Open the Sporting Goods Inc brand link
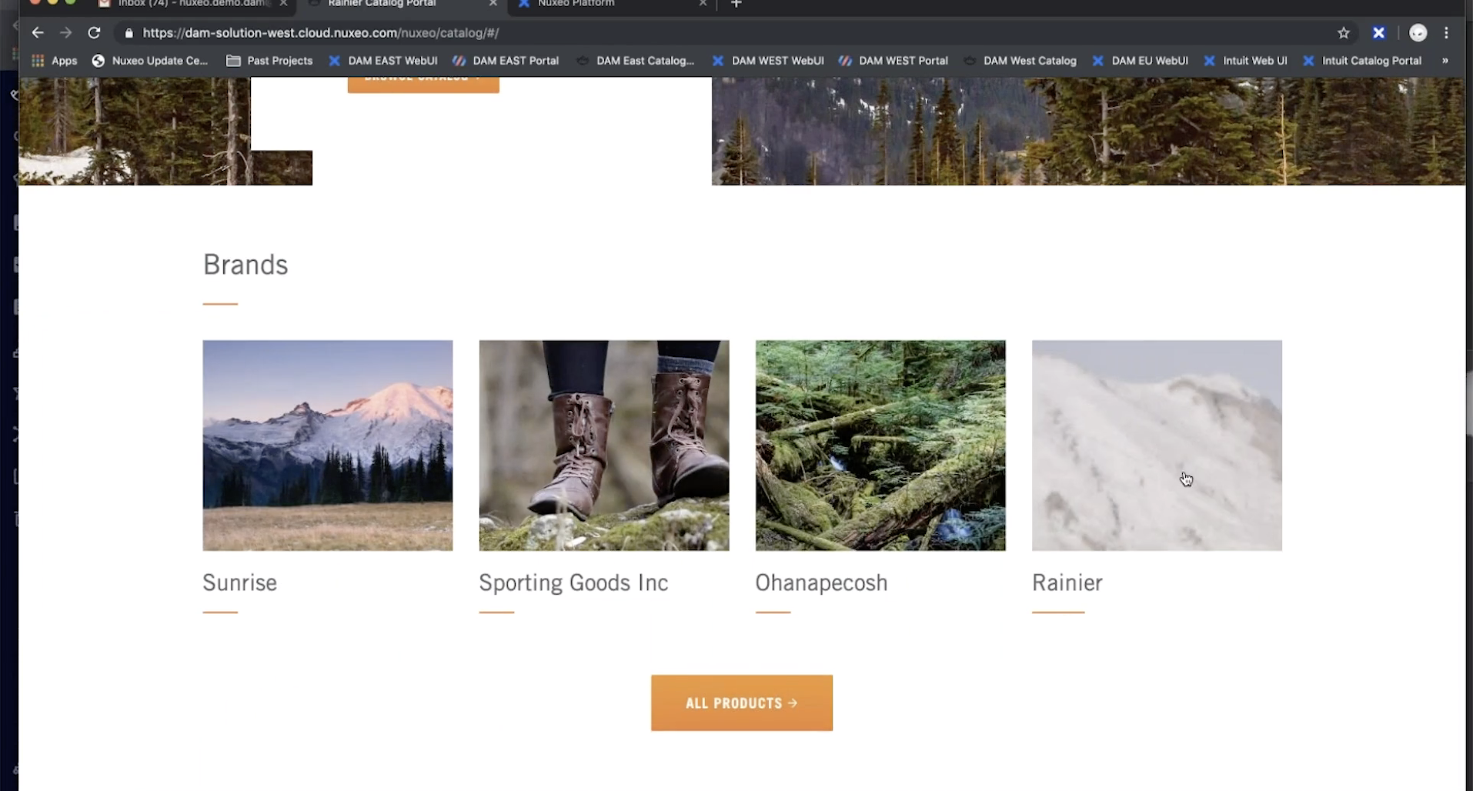This screenshot has height=791, width=1473. 573,583
